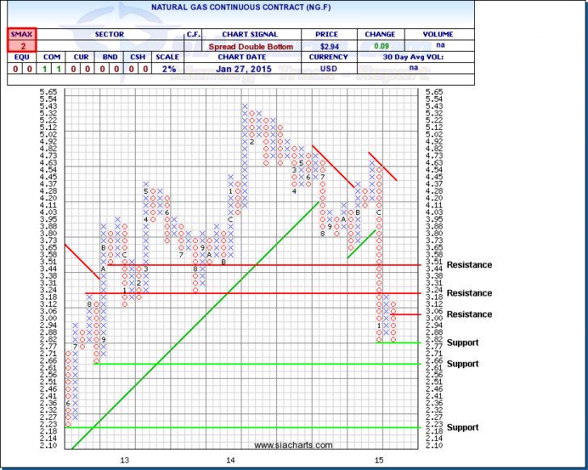Click the Resistance label at 3.06
This screenshot has height=470, width=588.
[468, 314]
